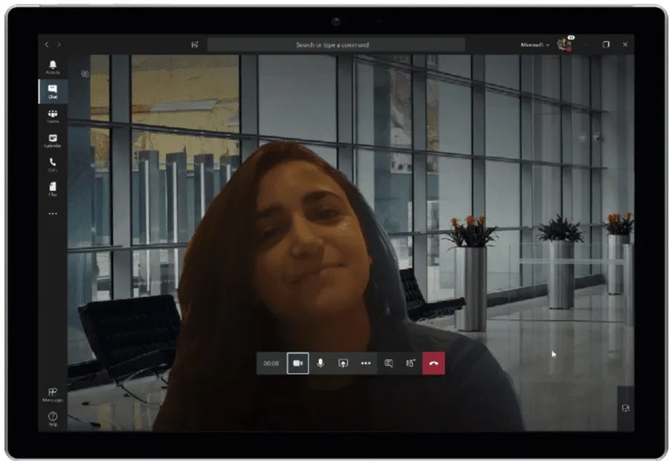The height and width of the screenshot is (461, 669).
Task: Expand the Microsoft organization dropdown
Action: 535,45
